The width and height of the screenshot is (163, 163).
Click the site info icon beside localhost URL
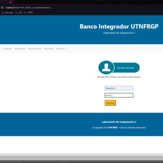[x=2, y=8]
